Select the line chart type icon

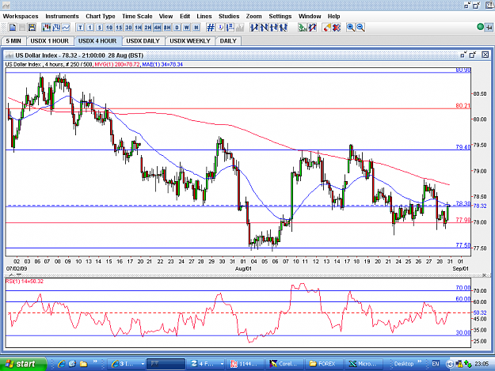pyautogui.click(x=66, y=28)
